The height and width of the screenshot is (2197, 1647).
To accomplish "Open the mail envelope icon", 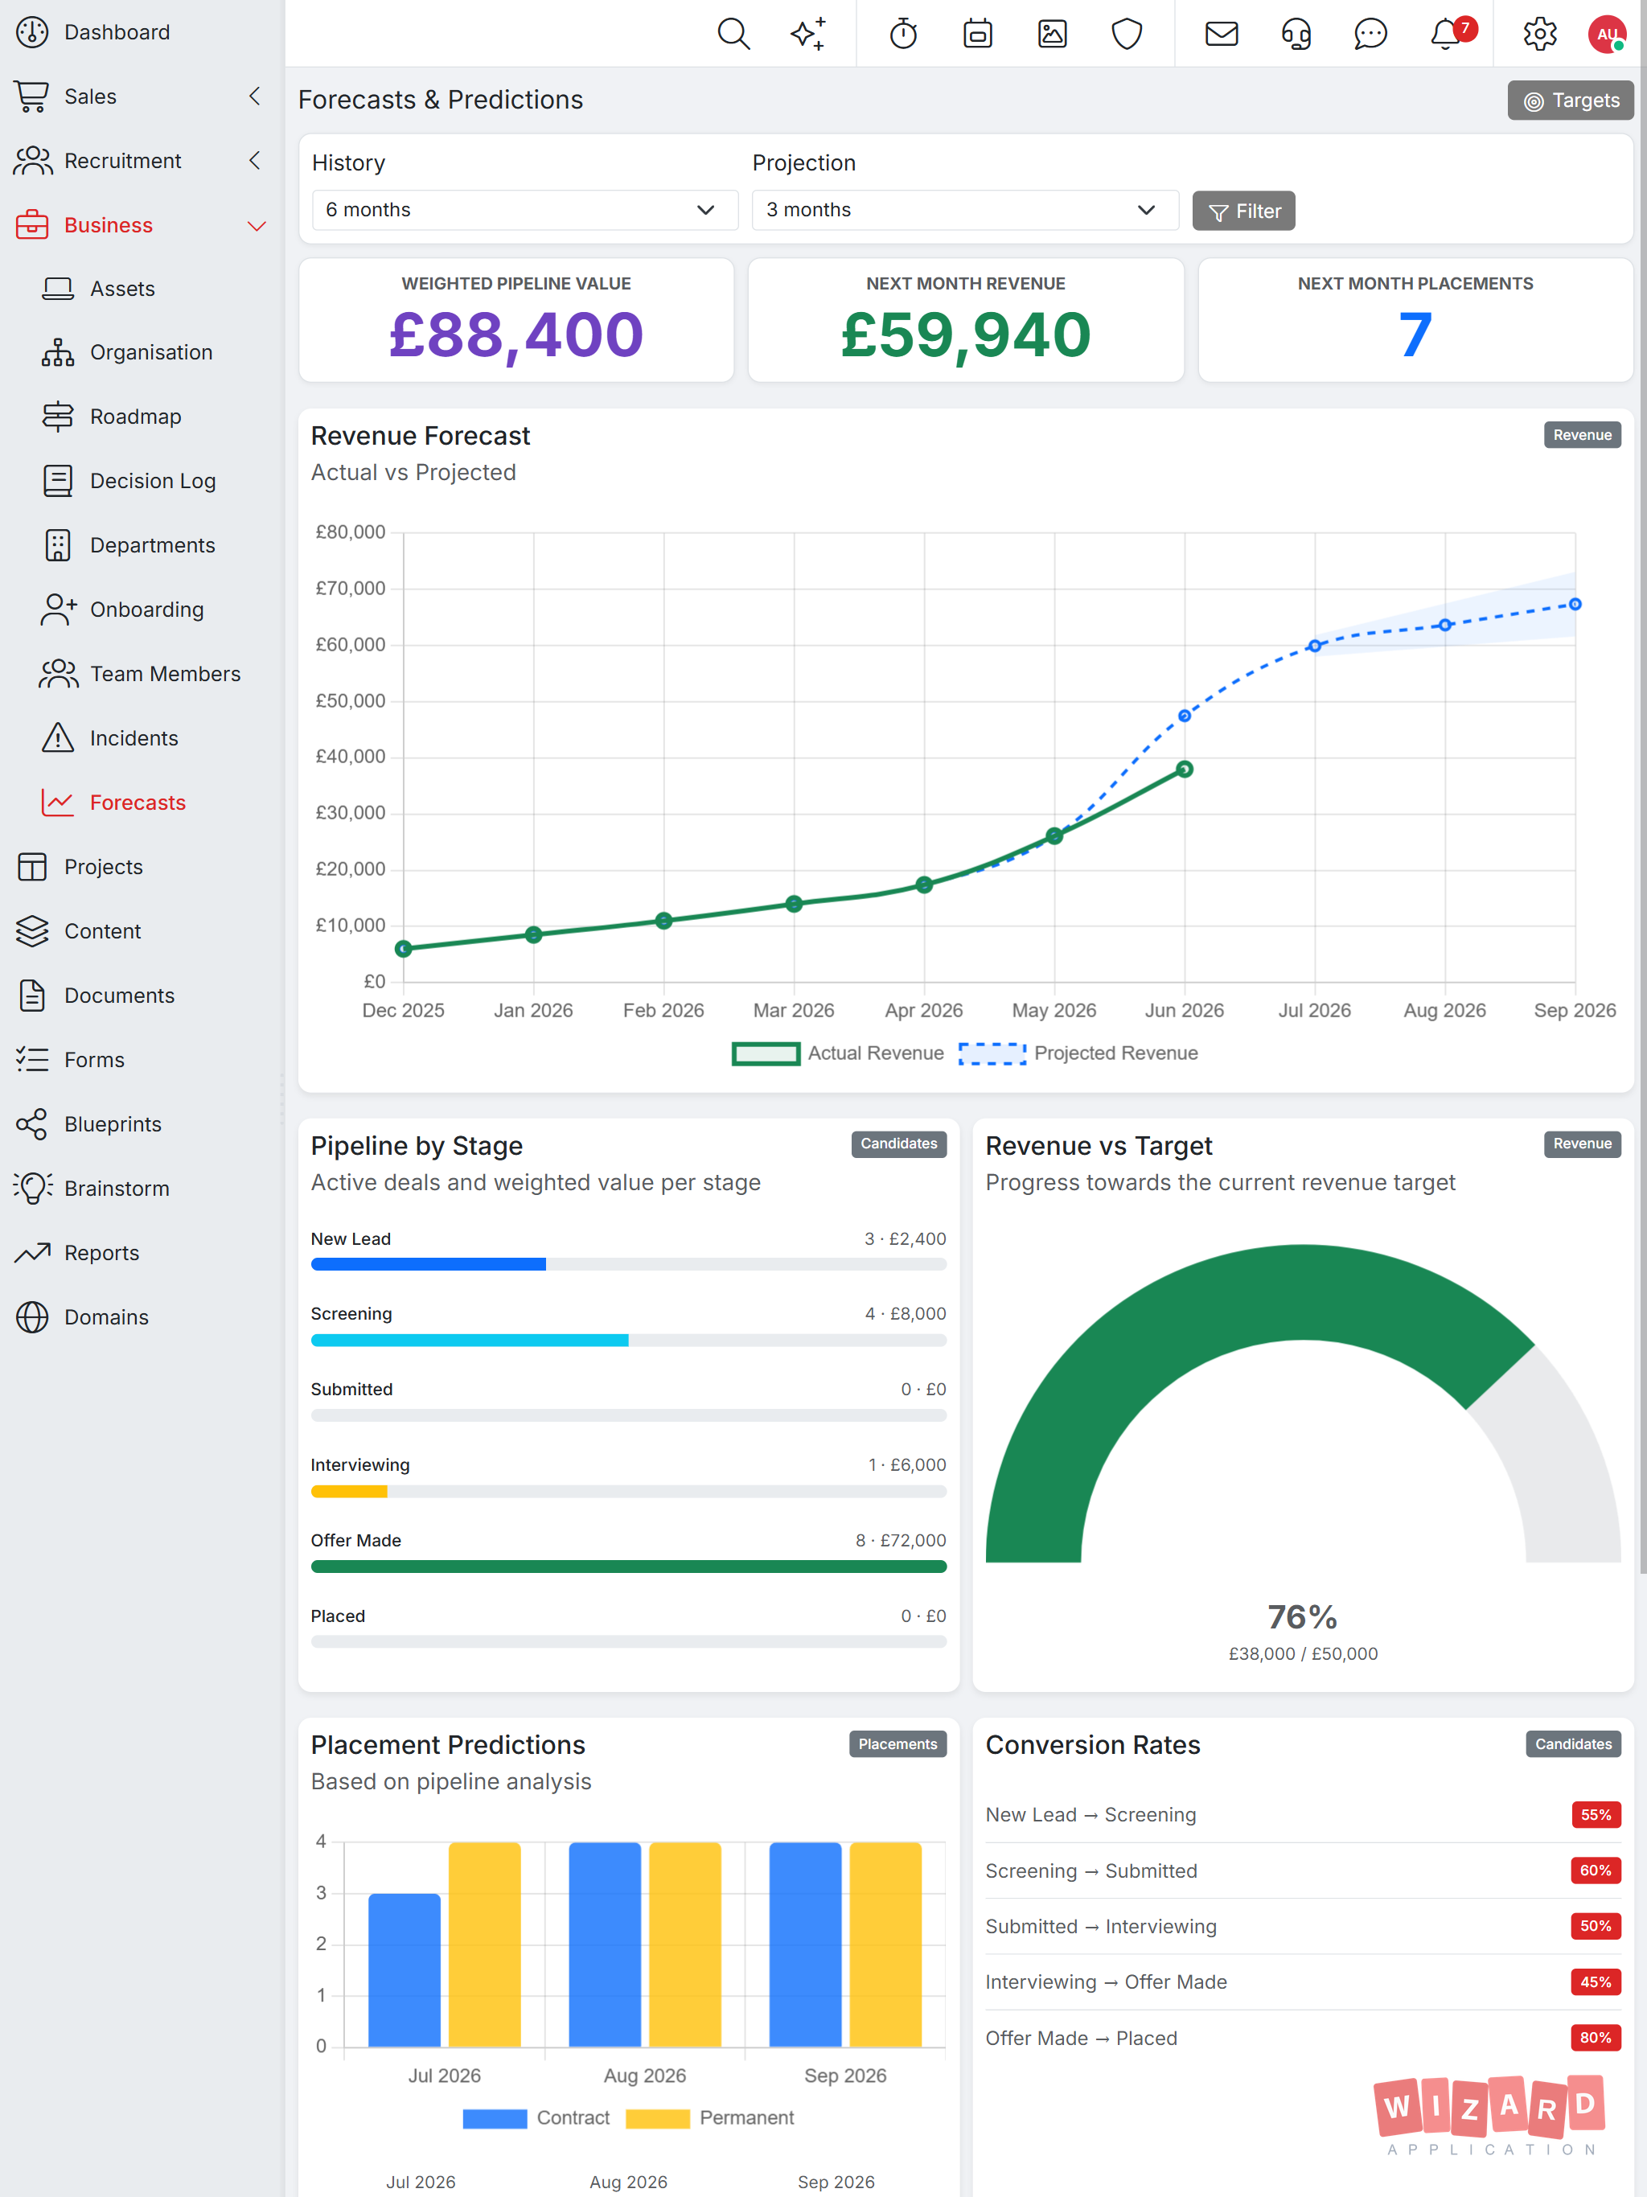I will (1221, 34).
